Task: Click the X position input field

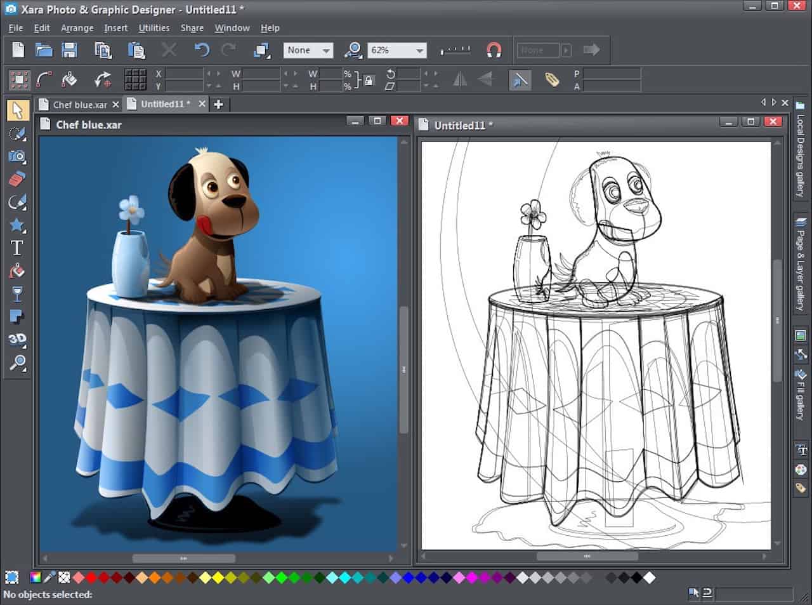Action: (184, 74)
